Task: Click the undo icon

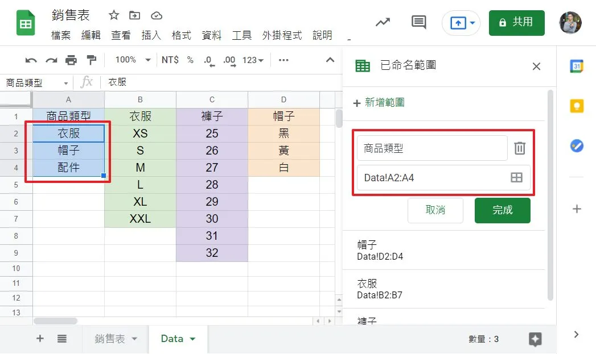Action: click(31, 60)
